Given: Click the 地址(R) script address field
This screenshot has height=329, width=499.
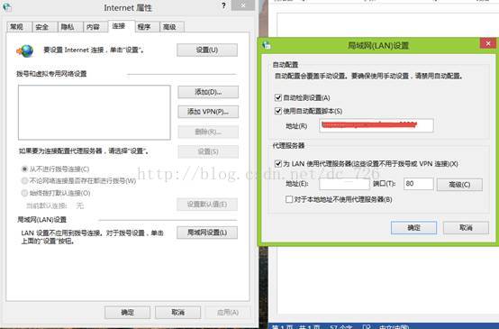Looking at the screenshot, I should [x=377, y=125].
